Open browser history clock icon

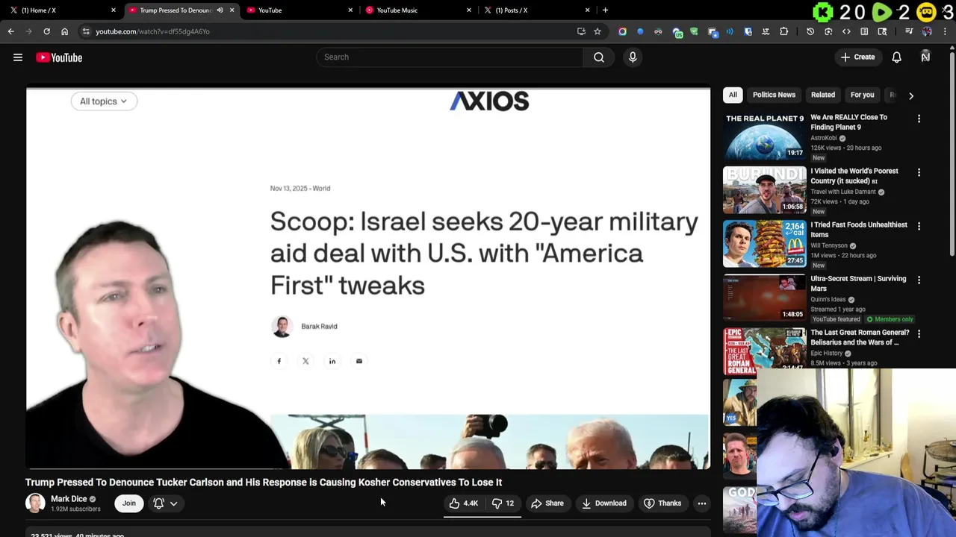pyautogui.click(x=810, y=31)
